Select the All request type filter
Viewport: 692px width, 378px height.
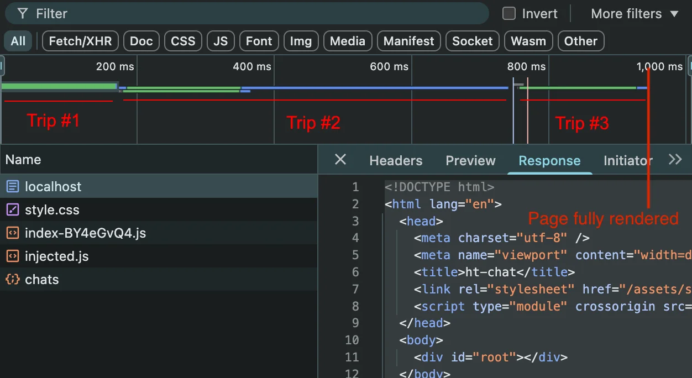(x=18, y=41)
